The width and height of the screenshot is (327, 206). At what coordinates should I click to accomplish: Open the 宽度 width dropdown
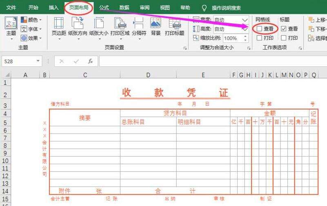coord(245,20)
